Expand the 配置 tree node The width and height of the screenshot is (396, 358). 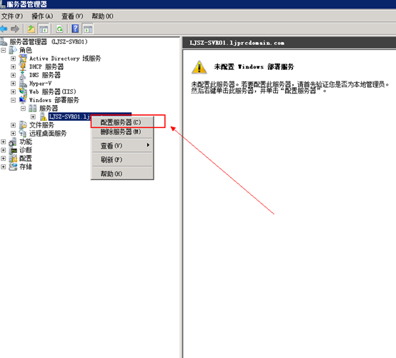coord(4,159)
